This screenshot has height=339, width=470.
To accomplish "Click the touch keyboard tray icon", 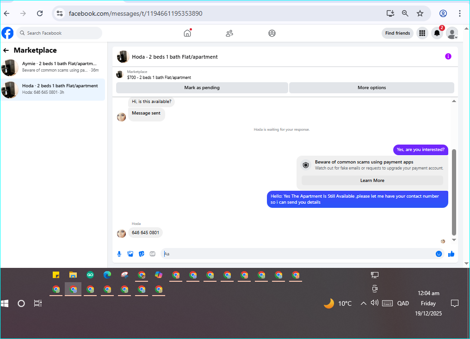I will tap(387, 303).
